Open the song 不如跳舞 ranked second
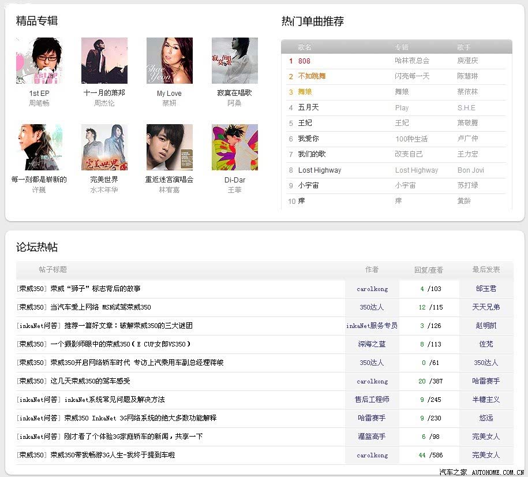 (312, 76)
